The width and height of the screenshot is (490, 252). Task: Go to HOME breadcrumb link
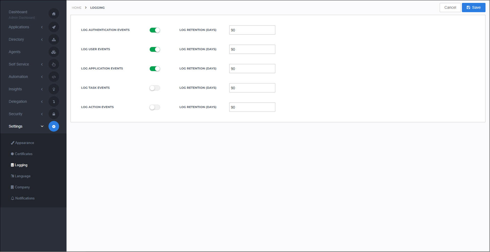(77, 8)
